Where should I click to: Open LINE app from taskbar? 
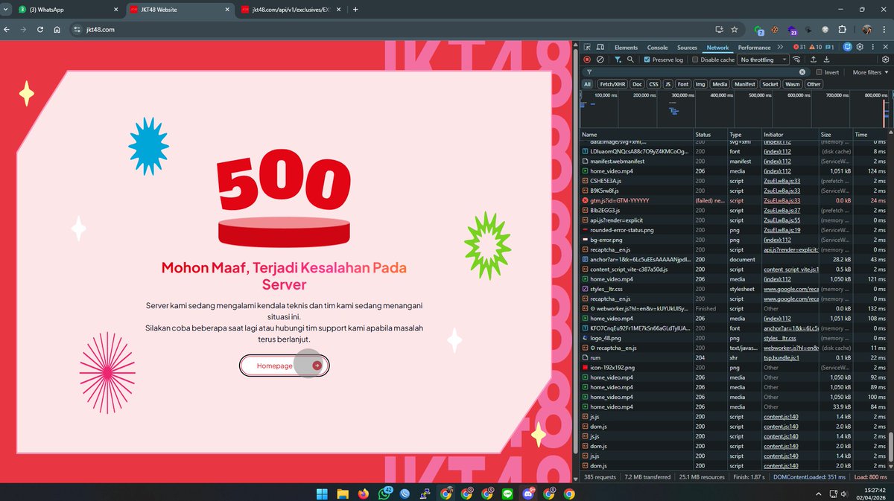(508, 494)
